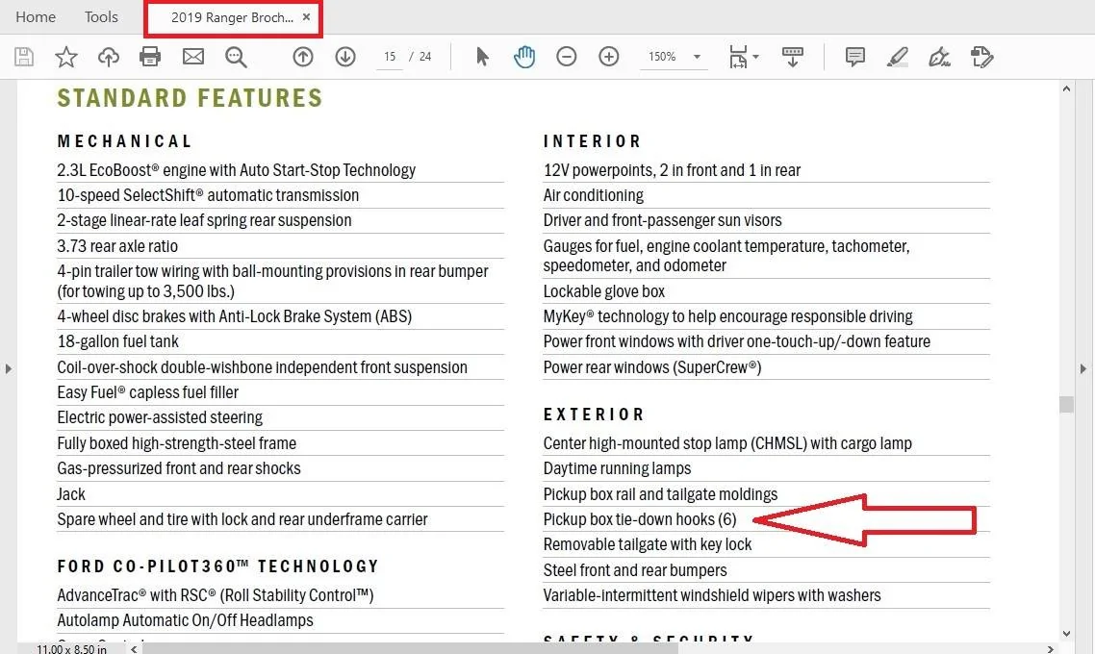Select the 2019 Ranger Brochure document tab
The height and width of the screenshot is (654, 1095).
(232, 17)
